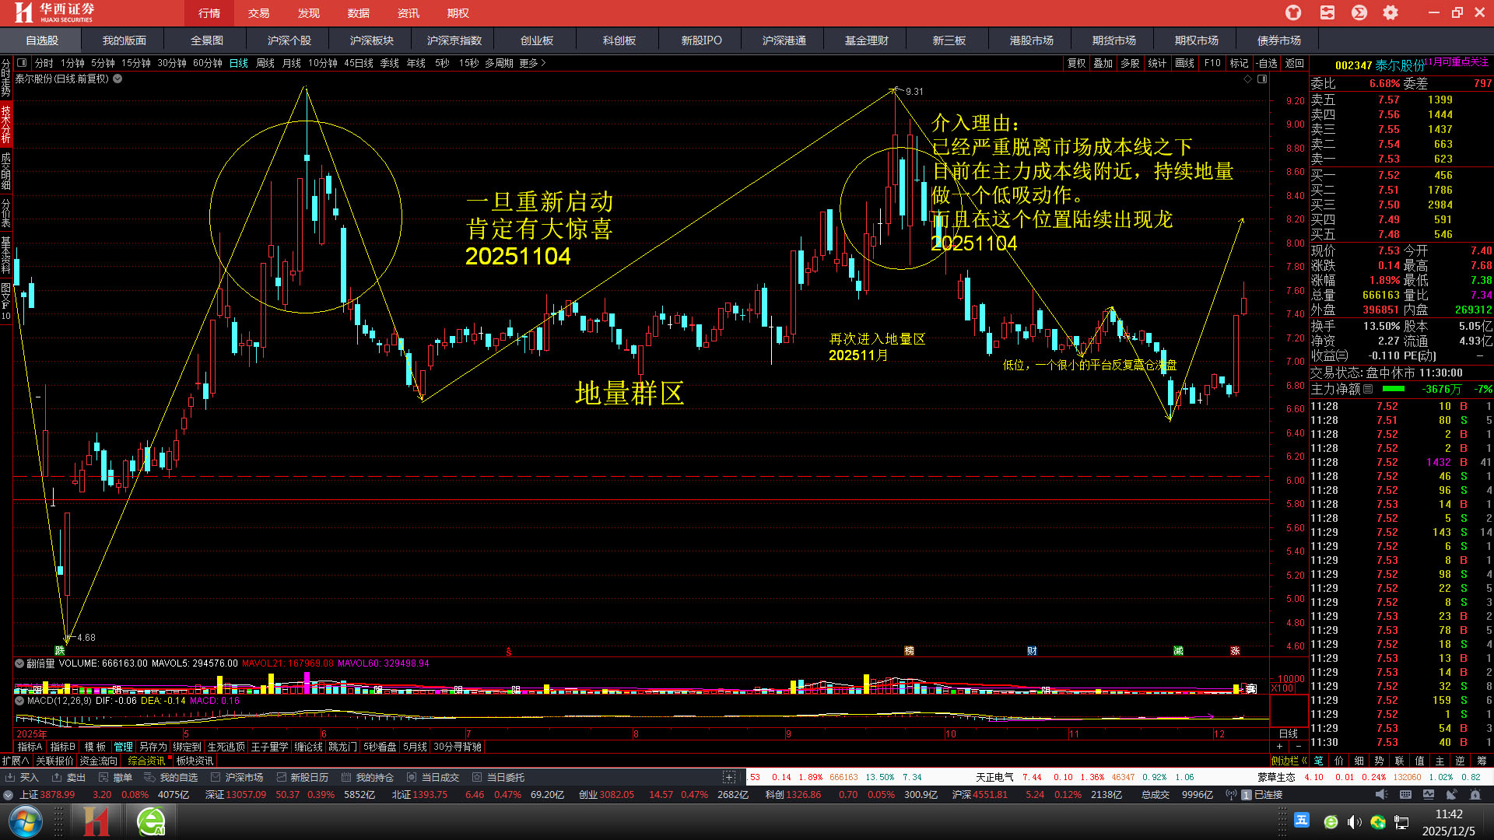Open the 交易 top menu
The image size is (1494, 840).
click(x=258, y=13)
